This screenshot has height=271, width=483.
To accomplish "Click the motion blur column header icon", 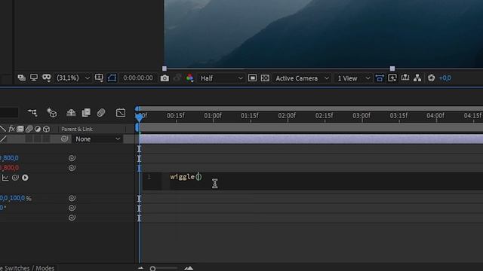I will pos(29,129).
